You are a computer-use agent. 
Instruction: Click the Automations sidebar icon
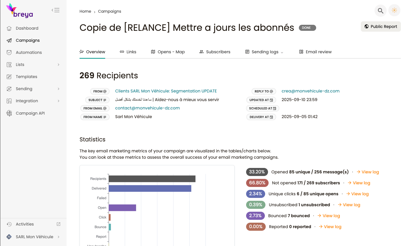click(9, 52)
